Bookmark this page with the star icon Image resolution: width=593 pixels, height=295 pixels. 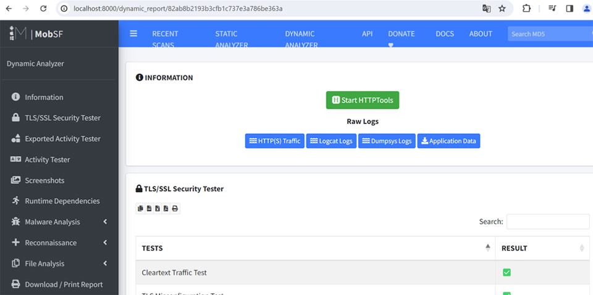pos(502,9)
